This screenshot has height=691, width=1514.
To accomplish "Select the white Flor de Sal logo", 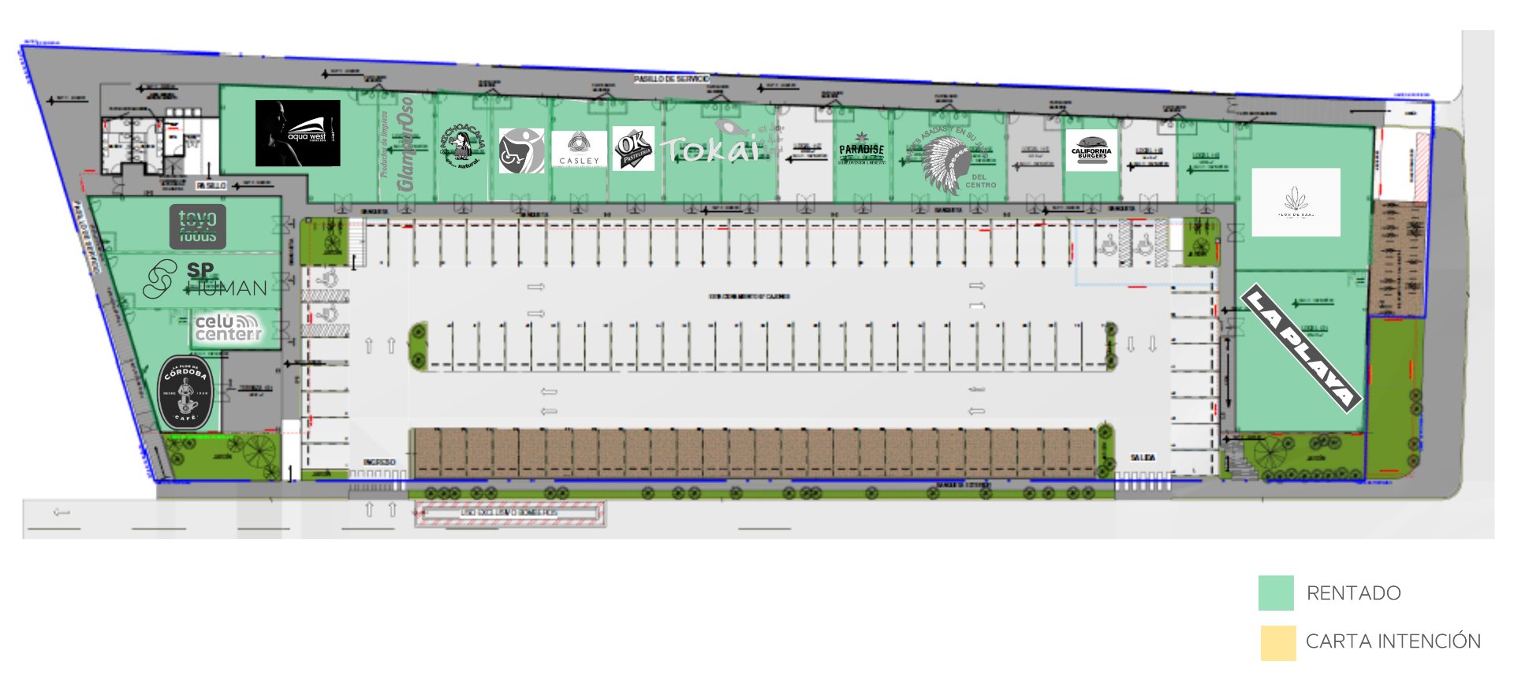I will coord(1296,202).
